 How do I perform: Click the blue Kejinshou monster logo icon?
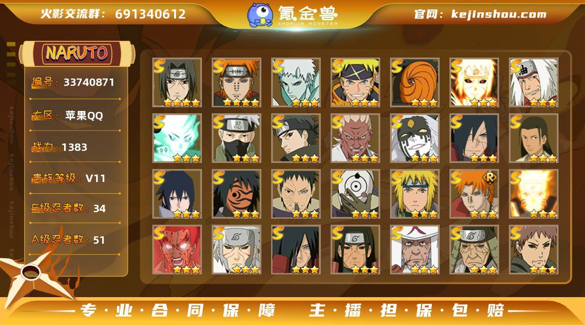pyautogui.click(x=260, y=14)
